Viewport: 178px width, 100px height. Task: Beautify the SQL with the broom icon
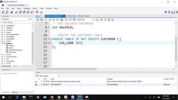click(x=102, y=20)
